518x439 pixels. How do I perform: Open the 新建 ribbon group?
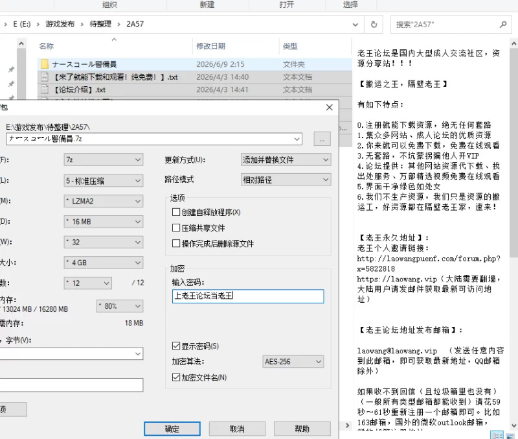[x=207, y=5]
